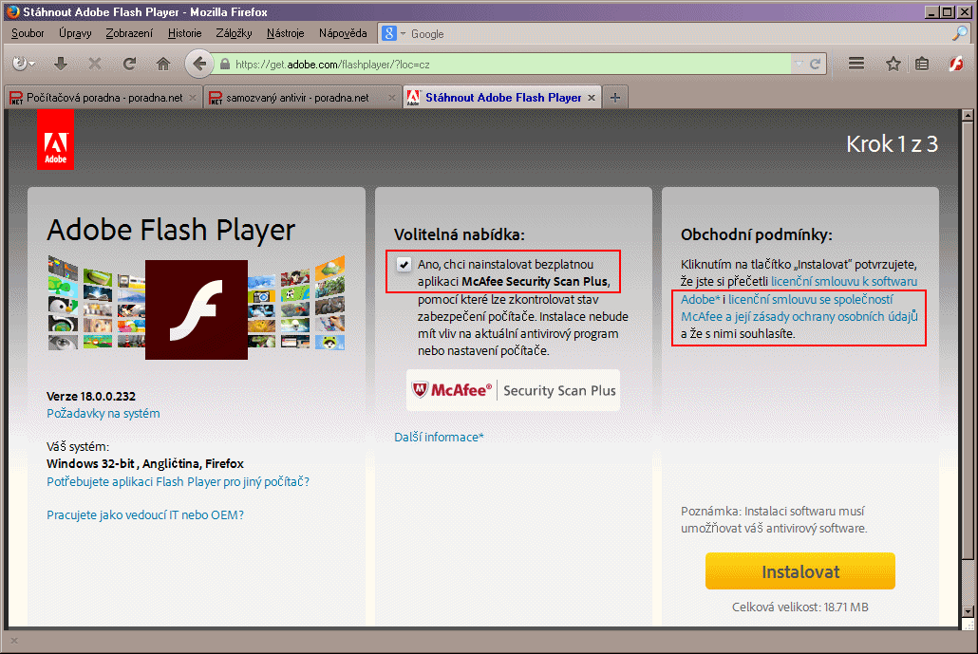This screenshot has height=654, width=978.
Task: Go back with the back arrow button
Action: tap(199, 64)
